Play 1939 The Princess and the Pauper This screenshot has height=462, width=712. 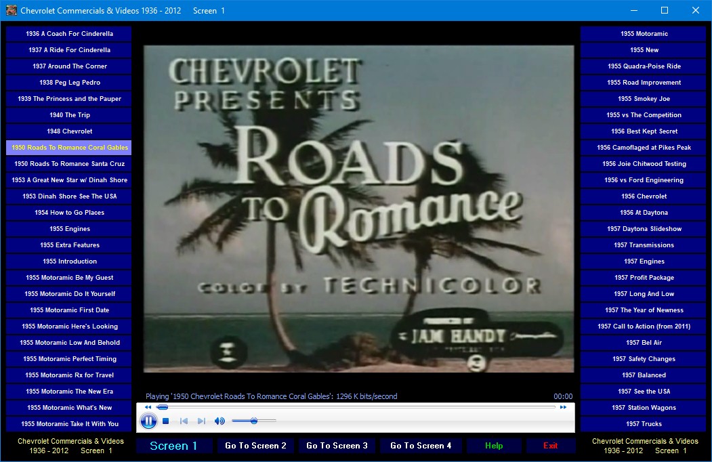pyautogui.click(x=69, y=99)
